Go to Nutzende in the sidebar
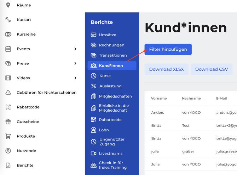 tap(26, 151)
